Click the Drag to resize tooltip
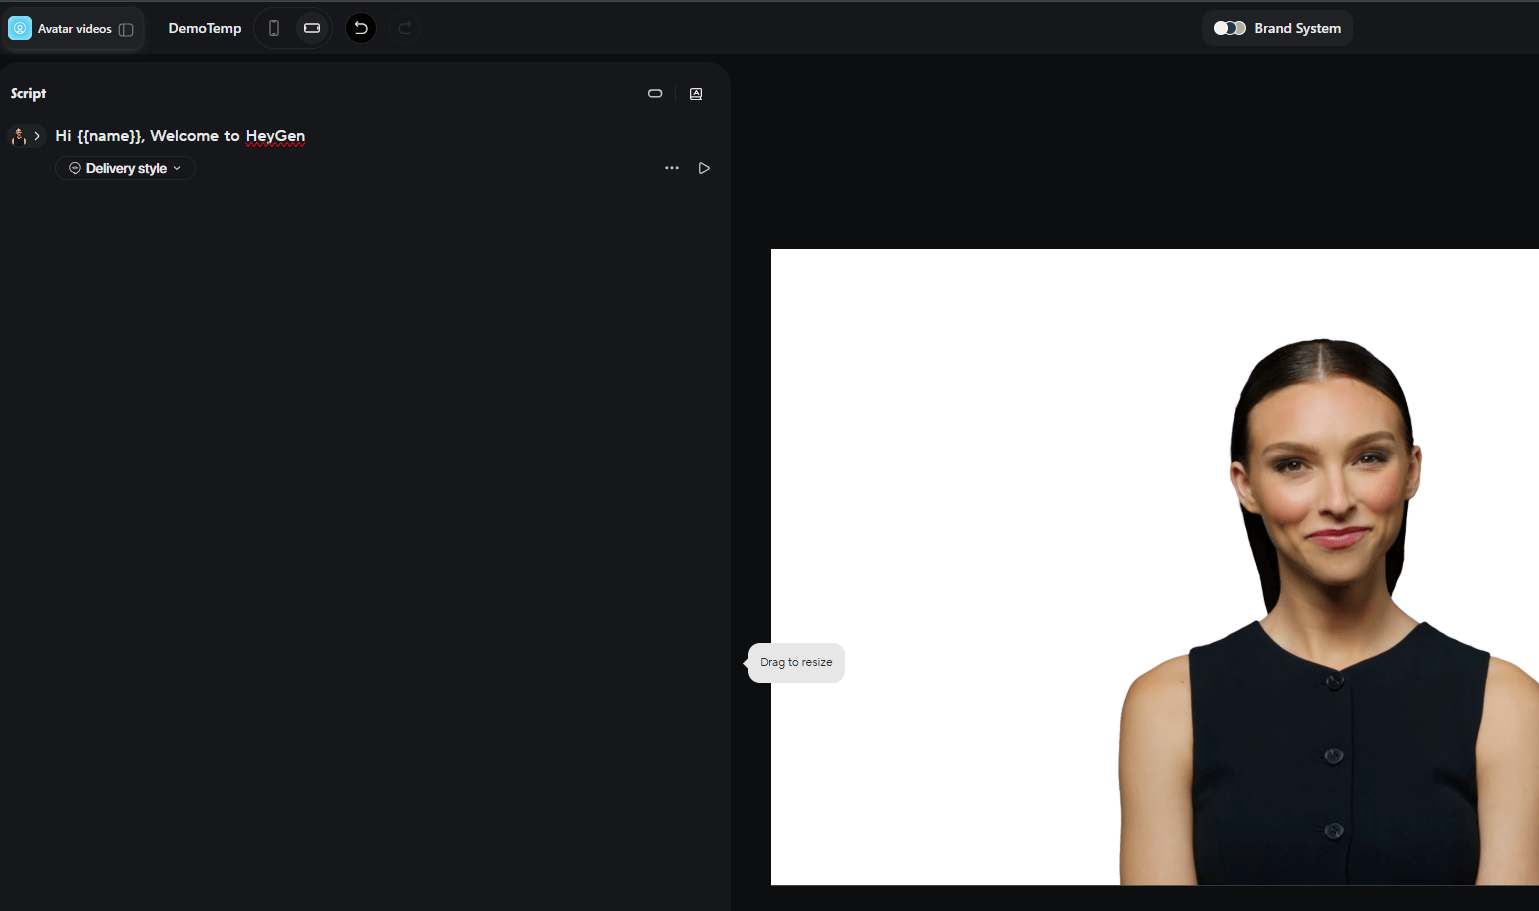 pos(796,663)
